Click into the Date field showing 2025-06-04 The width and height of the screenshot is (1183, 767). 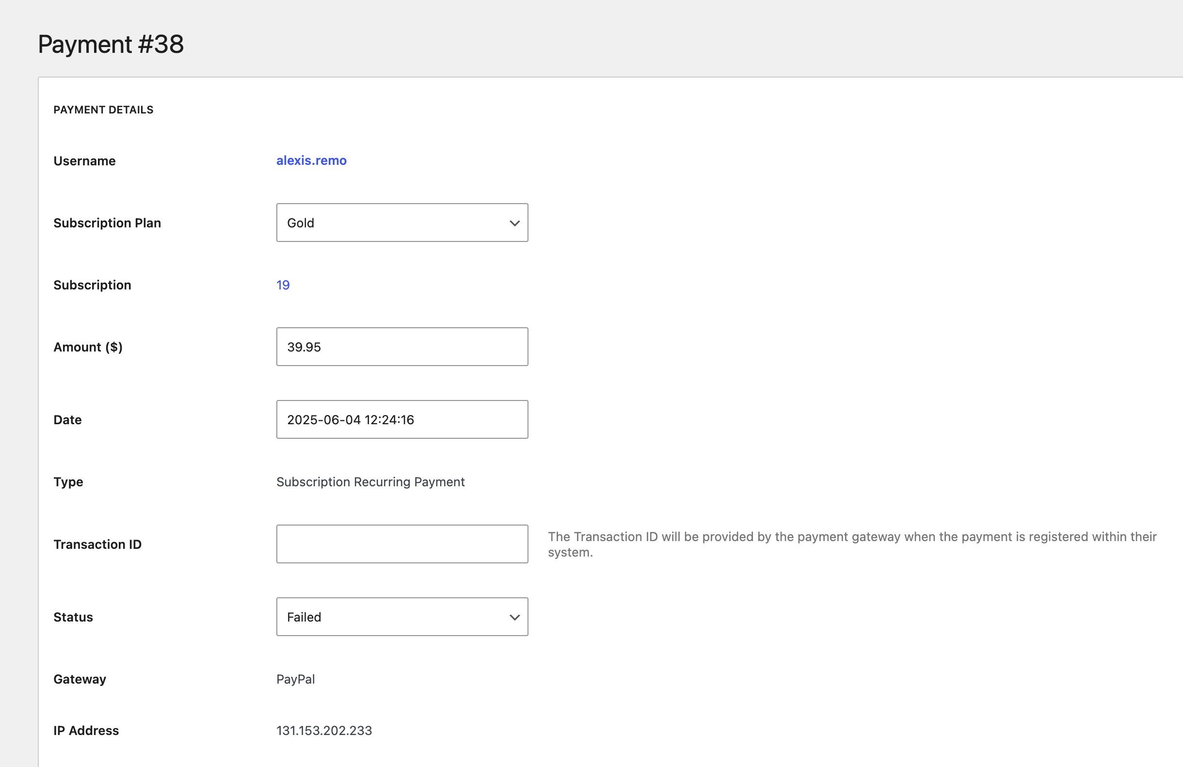(402, 419)
